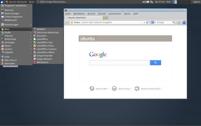Open the search engine selector dropdown

(154, 22)
